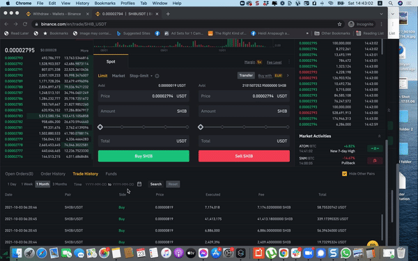Open the Reading List icon
The image size is (418, 261).
point(359,33)
